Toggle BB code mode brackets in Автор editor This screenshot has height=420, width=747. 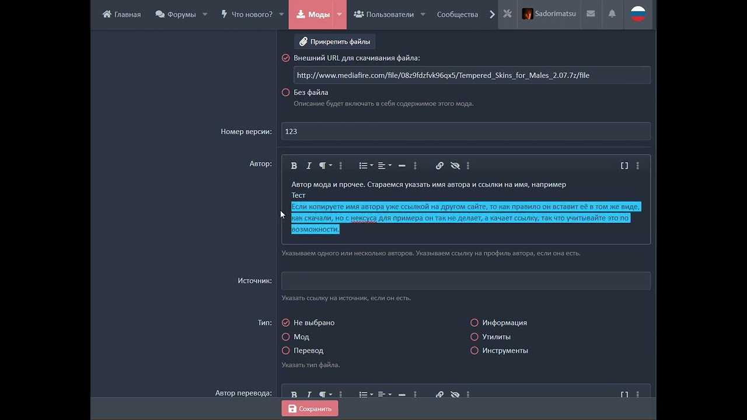tap(624, 166)
